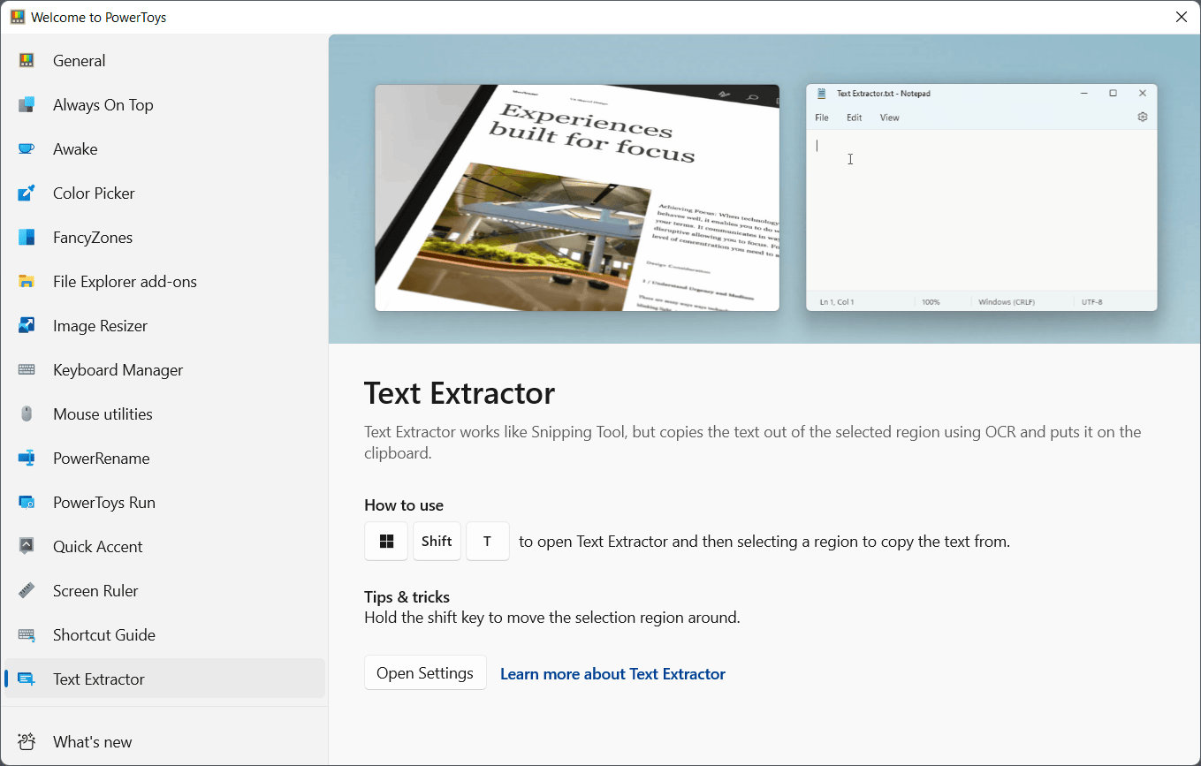
Task: Switch to the Text Extractor section
Action: [98, 679]
